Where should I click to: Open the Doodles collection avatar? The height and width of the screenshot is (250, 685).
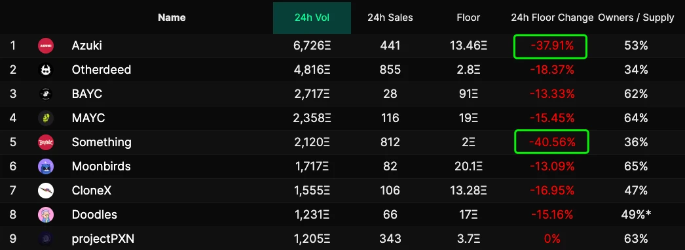point(46,214)
